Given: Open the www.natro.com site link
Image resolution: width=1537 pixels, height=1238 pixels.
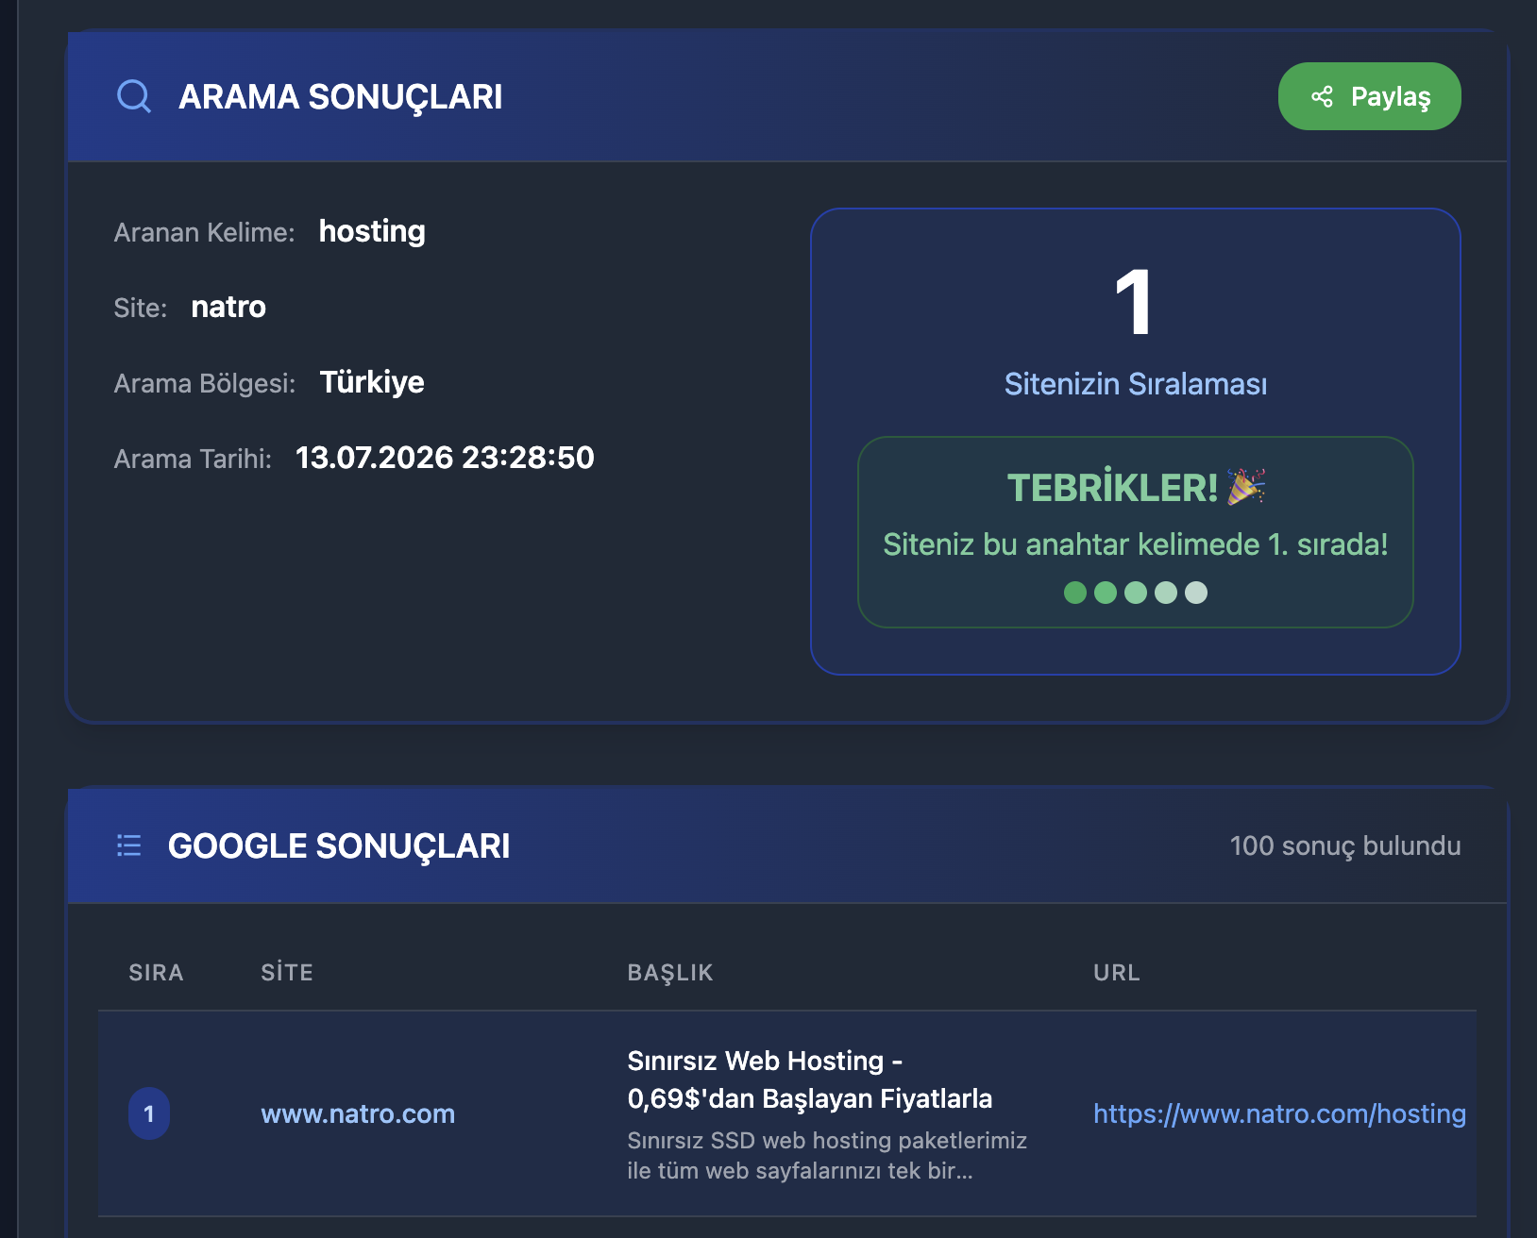Looking at the screenshot, I should pos(358,1113).
